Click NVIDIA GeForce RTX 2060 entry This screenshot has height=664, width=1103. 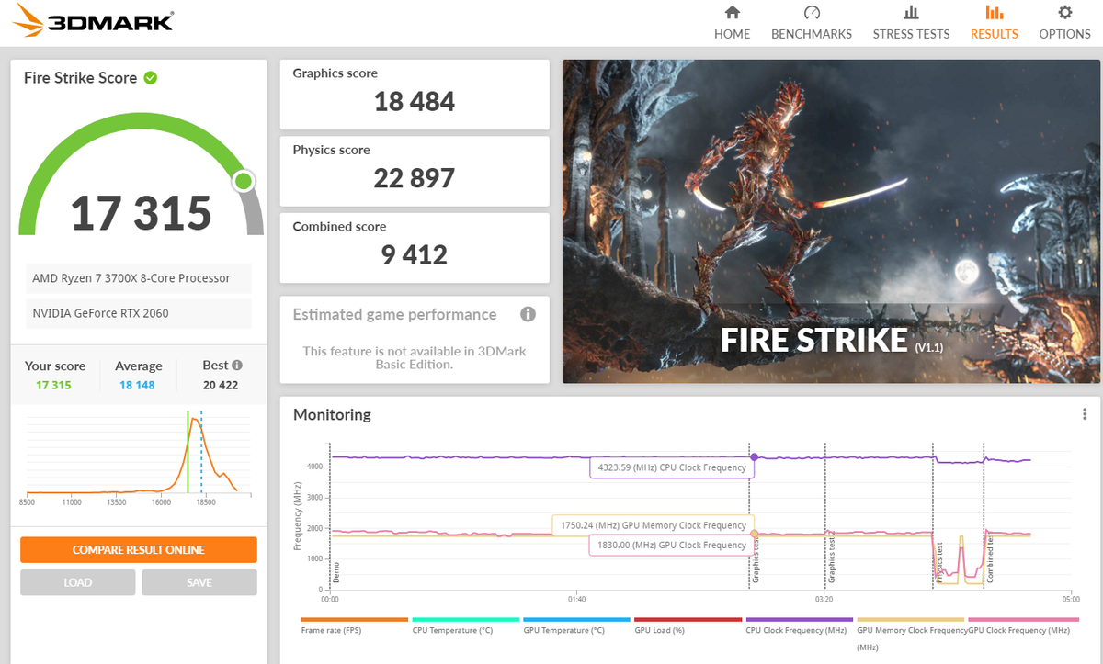point(138,313)
